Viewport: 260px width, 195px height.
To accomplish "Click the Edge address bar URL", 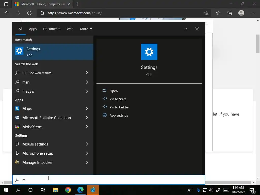I will 75,13.
